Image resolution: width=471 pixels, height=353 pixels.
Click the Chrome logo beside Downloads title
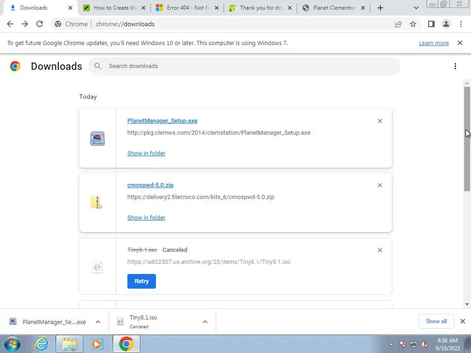pyautogui.click(x=15, y=66)
